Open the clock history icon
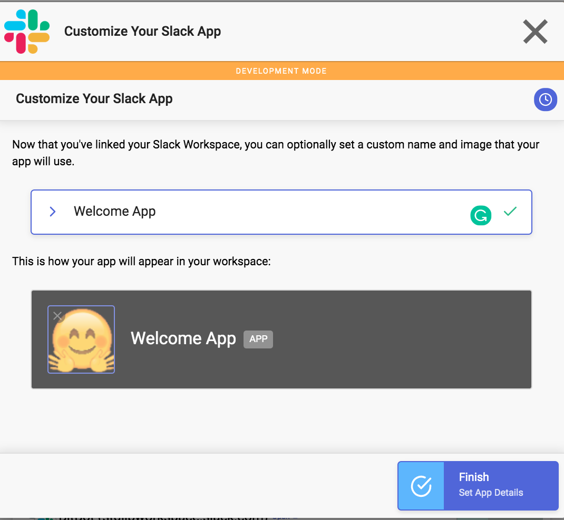Image resolution: width=564 pixels, height=520 pixels. coord(546,99)
